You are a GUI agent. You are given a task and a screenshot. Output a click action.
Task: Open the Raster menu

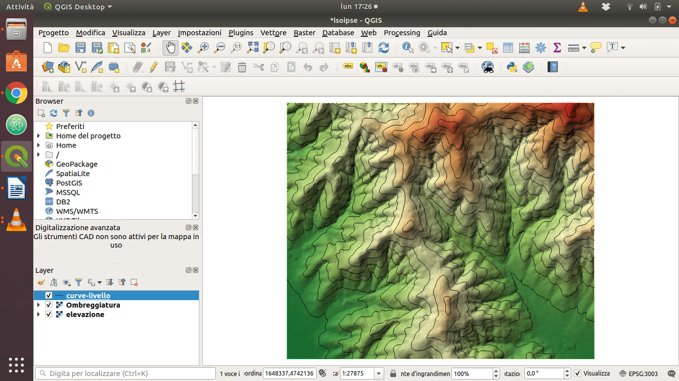305,33
